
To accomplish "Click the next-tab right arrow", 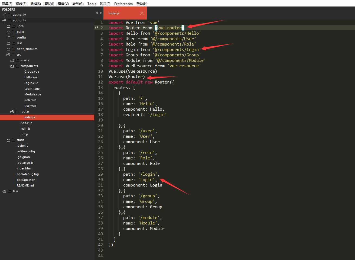I will point(101,13).
